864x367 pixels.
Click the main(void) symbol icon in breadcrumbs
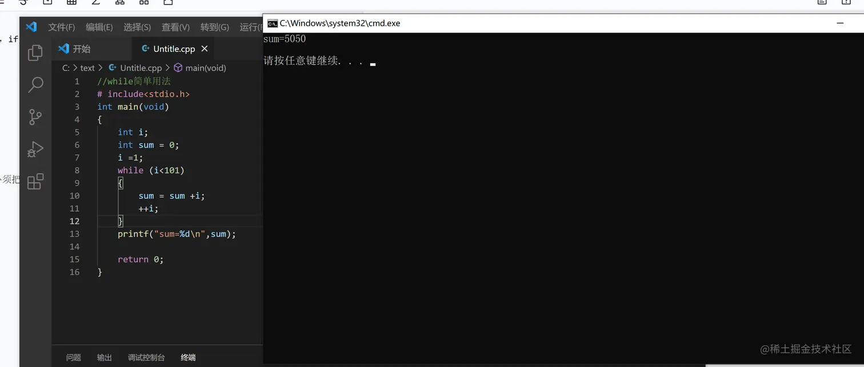pos(178,68)
